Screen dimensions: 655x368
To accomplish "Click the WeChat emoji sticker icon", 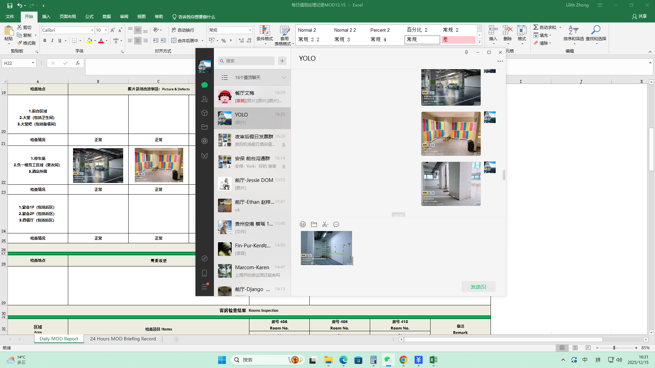I will click(x=303, y=224).
